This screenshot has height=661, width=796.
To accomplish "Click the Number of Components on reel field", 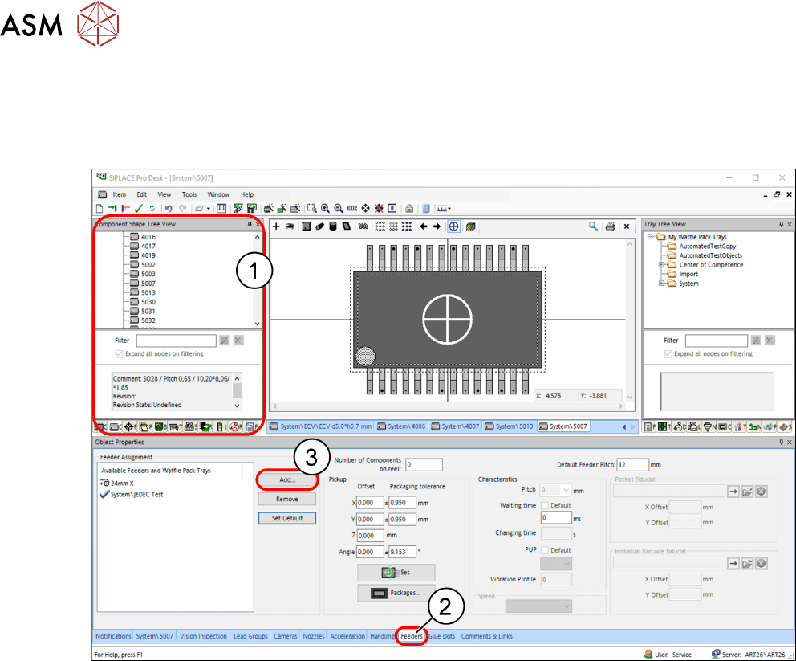I will point(424,464).
